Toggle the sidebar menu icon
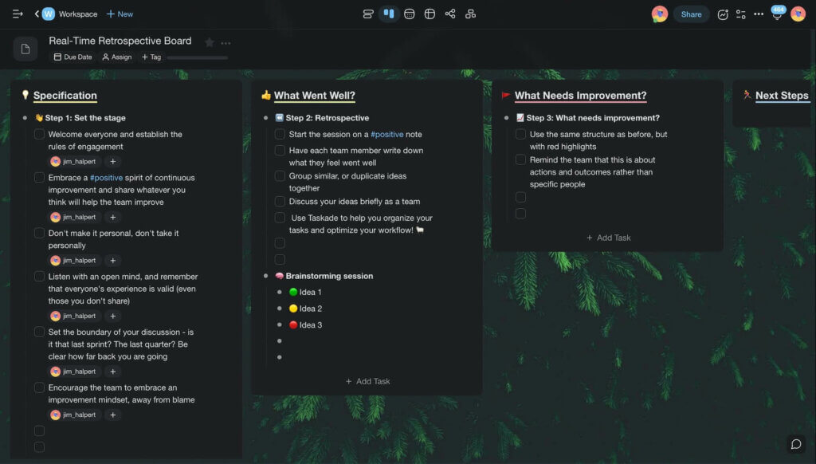 [18, 14]
